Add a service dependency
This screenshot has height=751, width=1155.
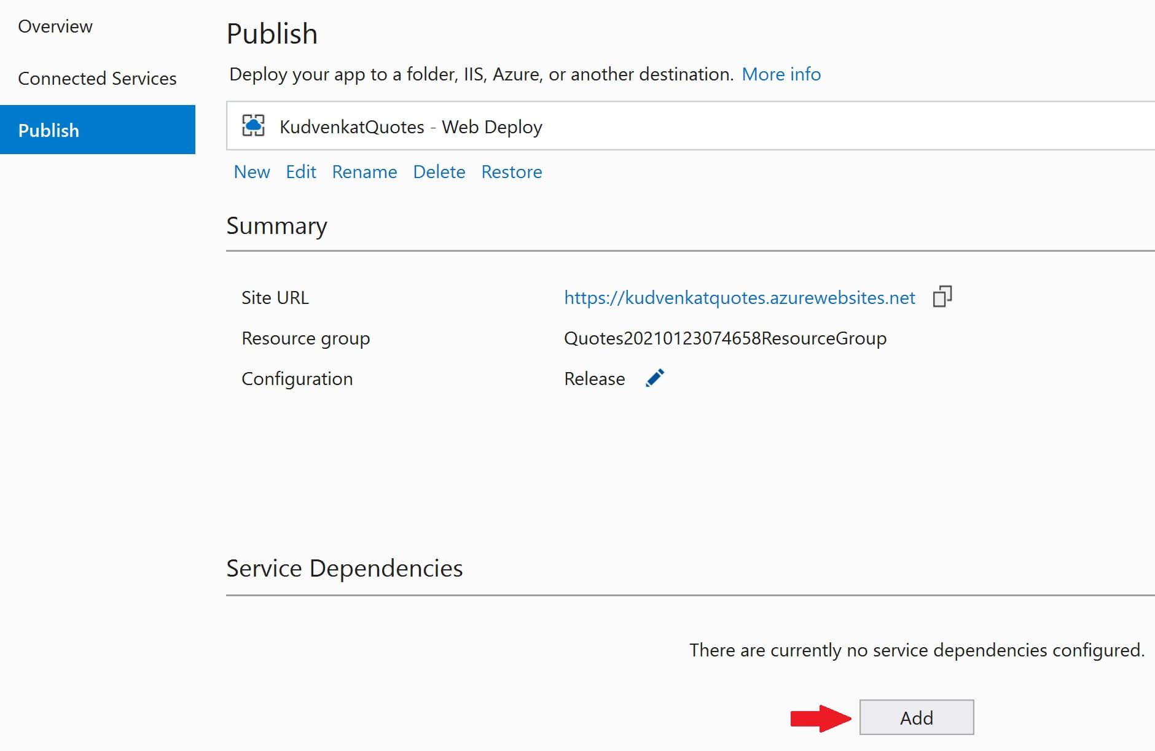pyautogui.click(x=917, y=717)
